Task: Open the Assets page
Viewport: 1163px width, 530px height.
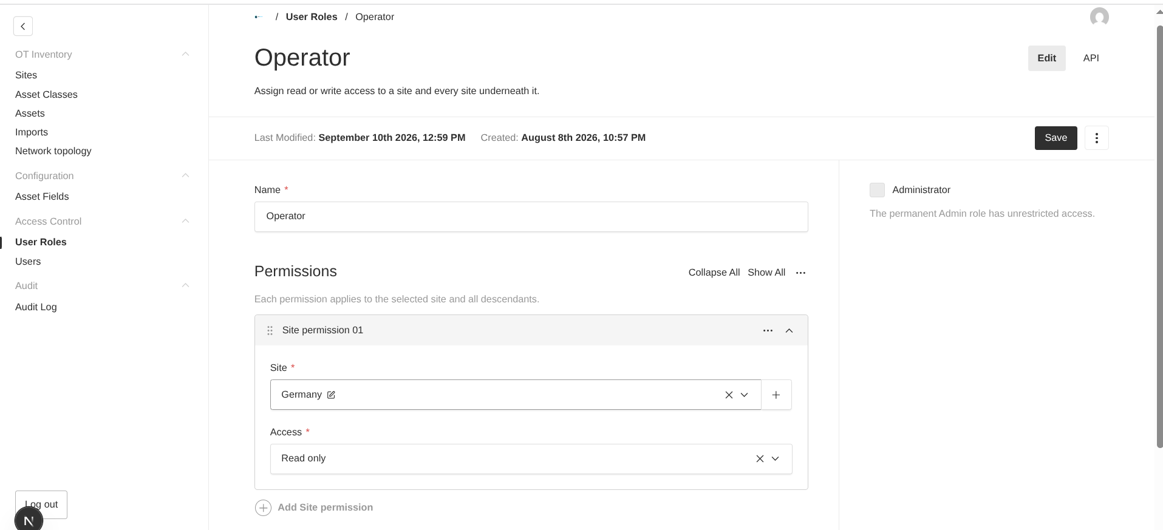Action: tap(30, 114)
